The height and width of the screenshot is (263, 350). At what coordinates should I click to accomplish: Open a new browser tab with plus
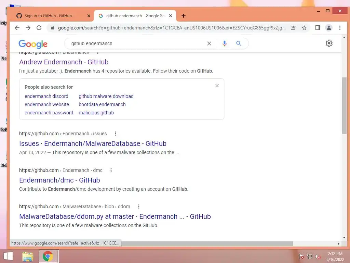[x=184, y=16]
